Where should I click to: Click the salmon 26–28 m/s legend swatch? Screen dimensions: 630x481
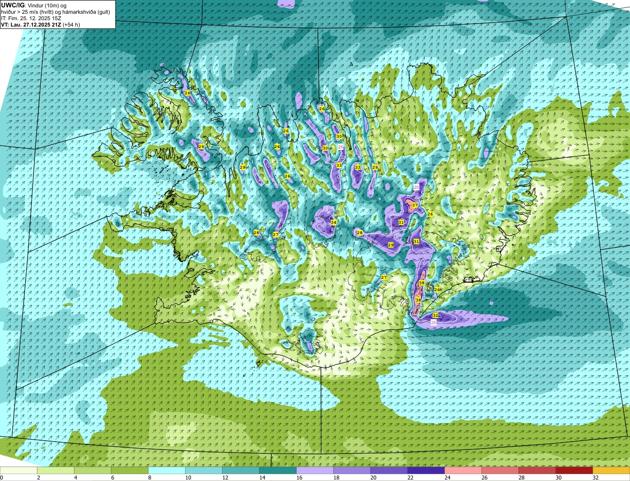tap(500, 470)
